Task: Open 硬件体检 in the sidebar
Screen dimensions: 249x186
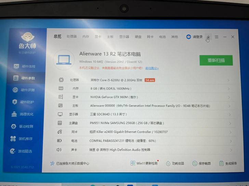Action: point(24,66)
